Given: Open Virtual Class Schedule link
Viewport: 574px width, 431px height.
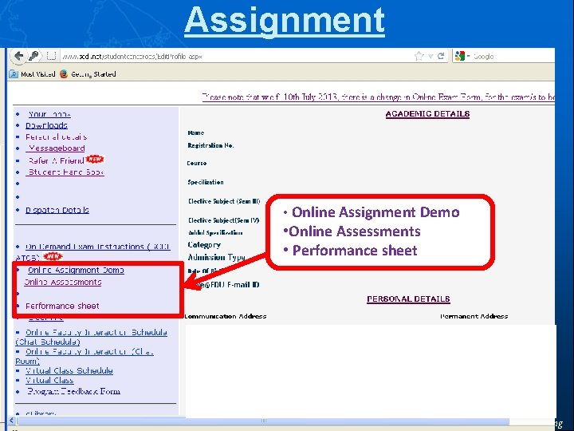Looking at the screenshot, I should point(69,370).
